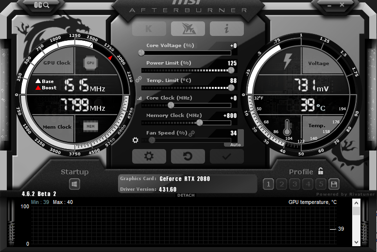
Task: Open settings with the gear button
Action: 149,156
